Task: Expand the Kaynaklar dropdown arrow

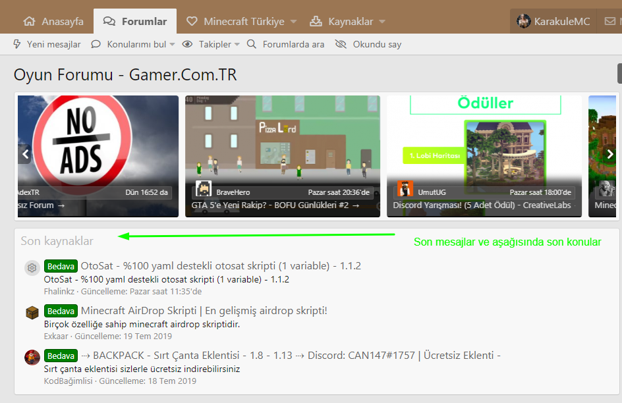Action: (x=382, y=22)
